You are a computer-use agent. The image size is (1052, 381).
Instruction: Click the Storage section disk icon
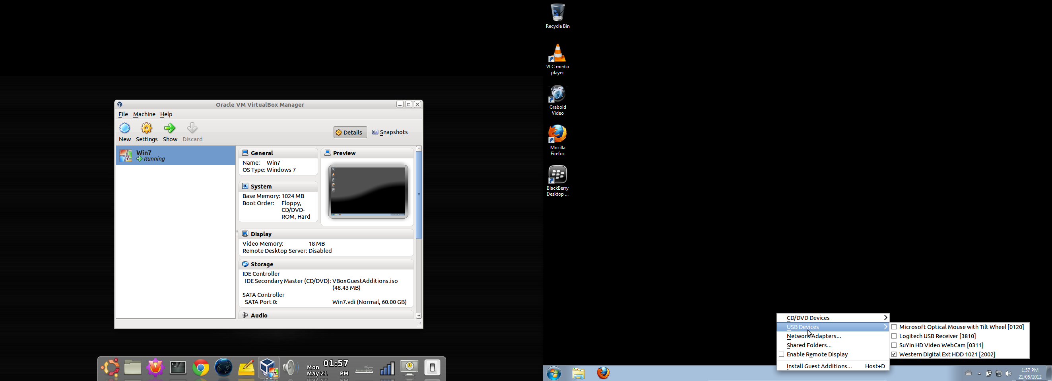point(245,264)
